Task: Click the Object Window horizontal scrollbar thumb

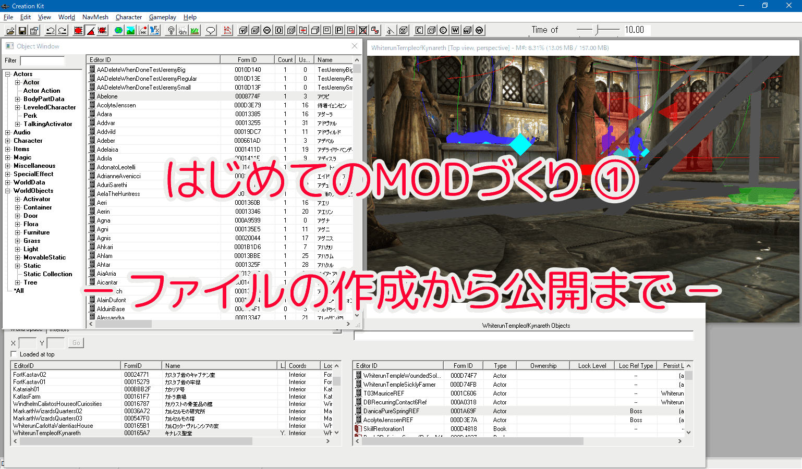Action: [123, 324]
